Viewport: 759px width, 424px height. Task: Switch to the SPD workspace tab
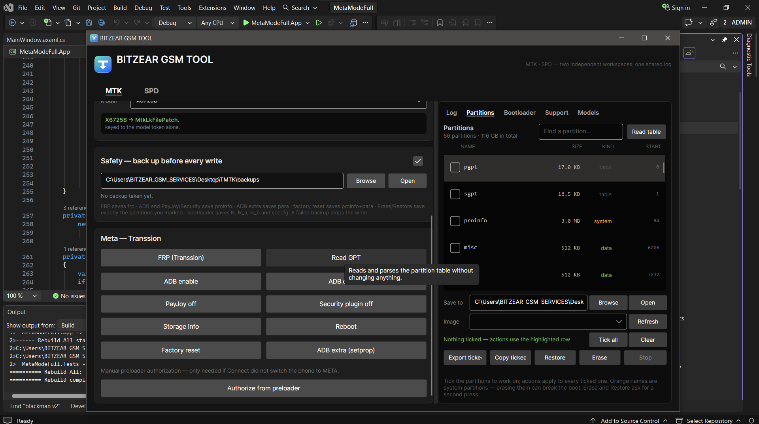click(151, 91)
